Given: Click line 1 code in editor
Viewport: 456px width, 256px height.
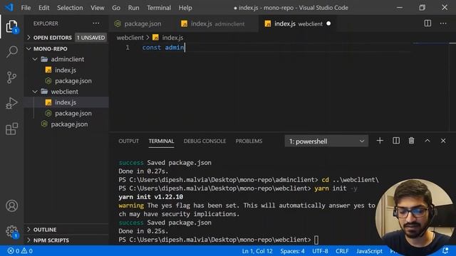Looking at the screenshot, I should (x=163, y=48).
